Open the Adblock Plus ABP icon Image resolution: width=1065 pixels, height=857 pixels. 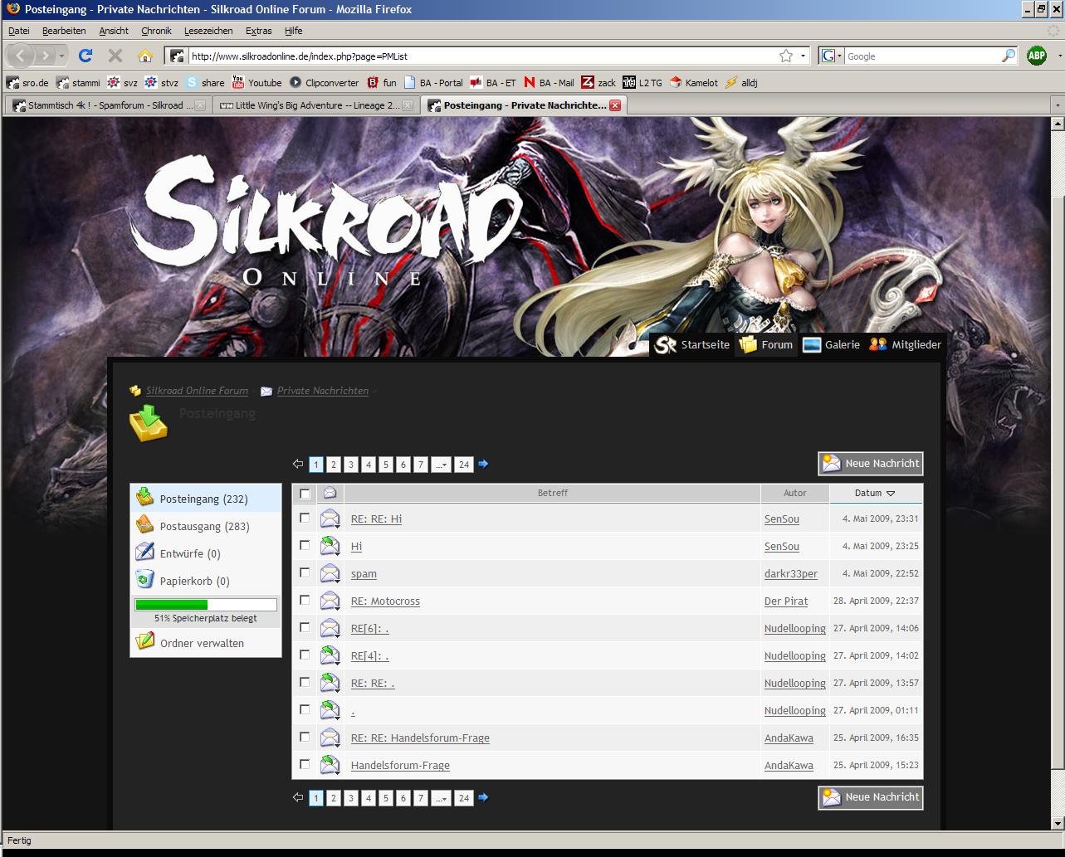point(1036,56)
